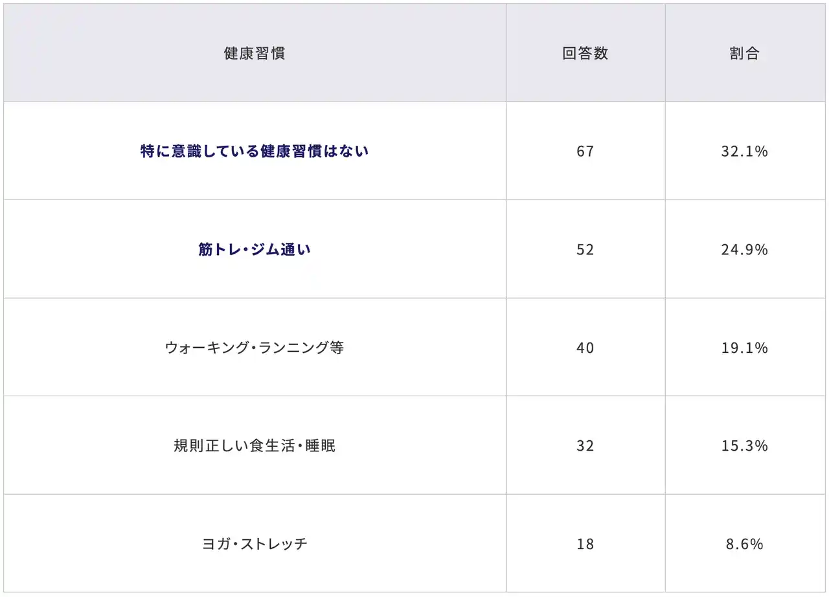The height and width of the screenshot is (597, 829).
Task: Select the response count 40
Action: click(x=585, y=348)
